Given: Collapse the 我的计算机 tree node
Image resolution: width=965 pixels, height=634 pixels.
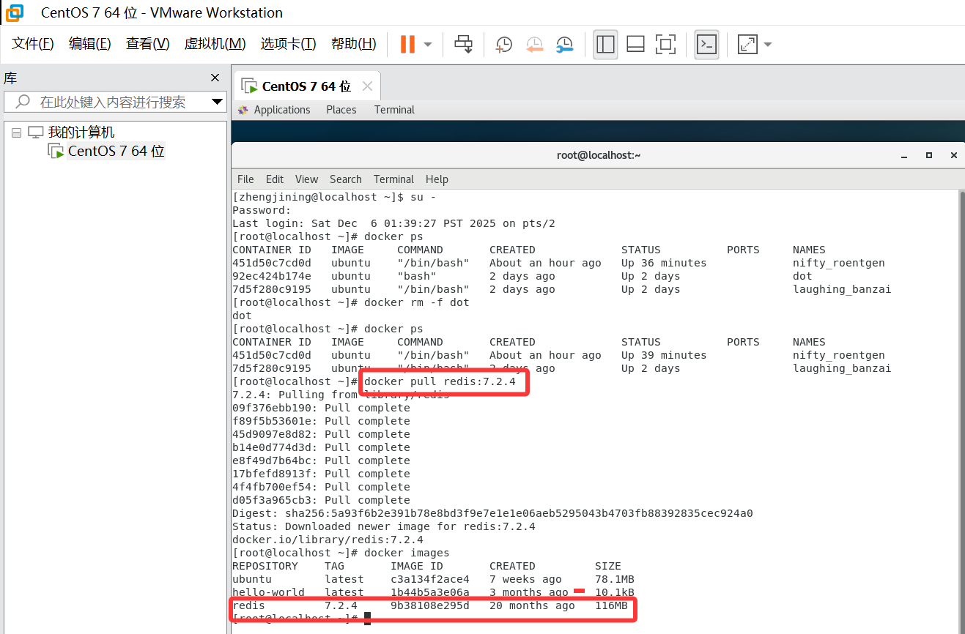Looking at the screenshot, I should point(17,133).
